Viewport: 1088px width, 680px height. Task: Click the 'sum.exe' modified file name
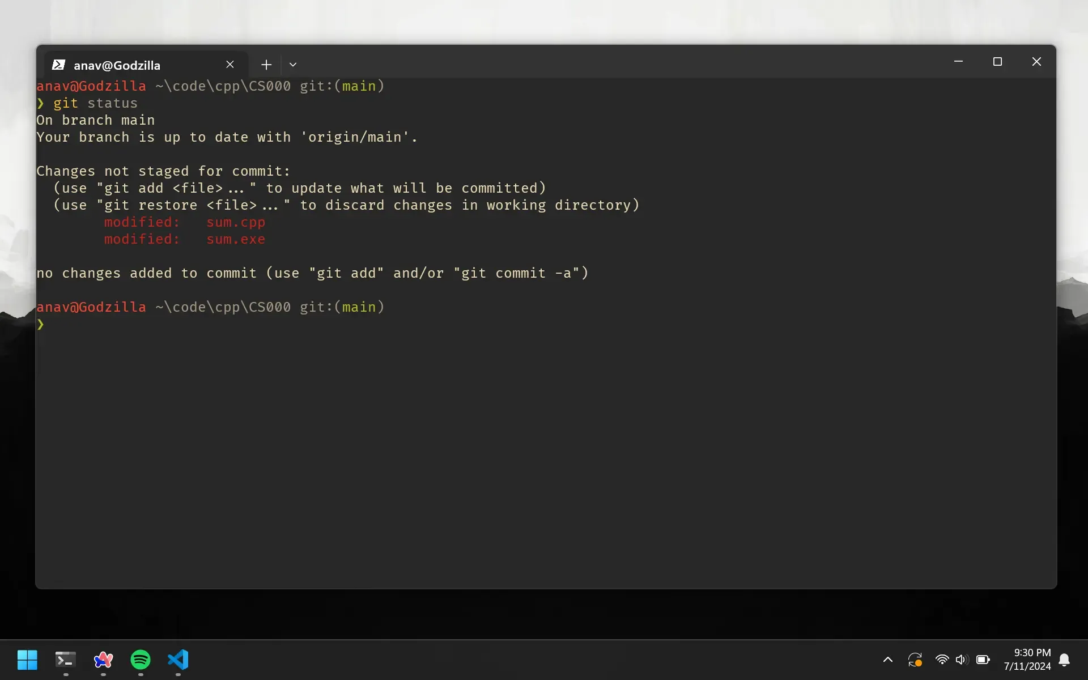point(236,239)
